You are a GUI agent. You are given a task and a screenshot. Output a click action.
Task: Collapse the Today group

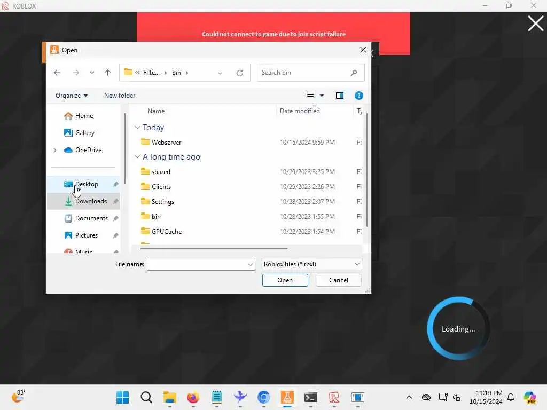coord(137,128)
